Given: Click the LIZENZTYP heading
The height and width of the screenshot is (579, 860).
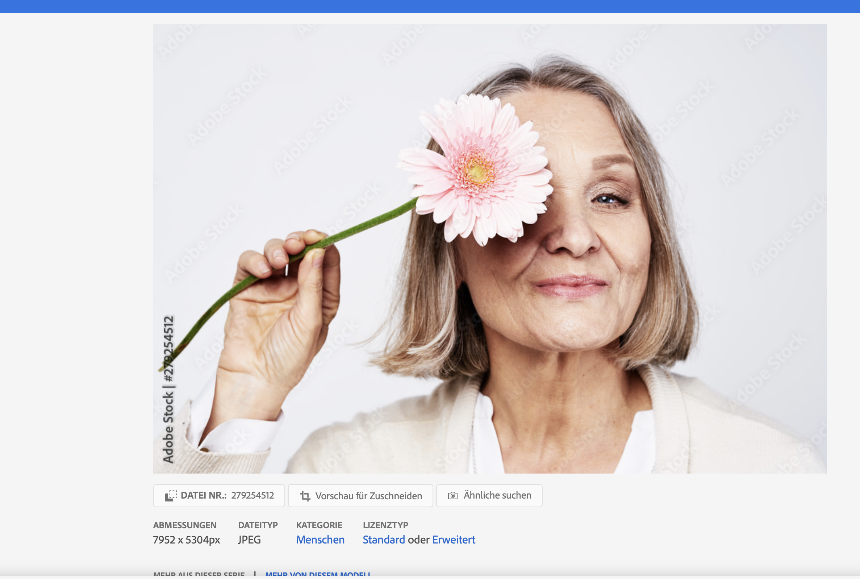Looking at the screenshot, I should click(385, 525).
